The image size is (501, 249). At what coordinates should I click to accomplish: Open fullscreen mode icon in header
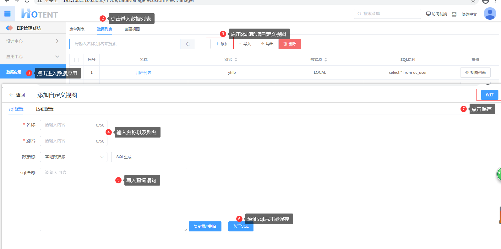click(x=454, y=14)
